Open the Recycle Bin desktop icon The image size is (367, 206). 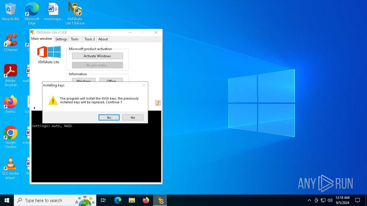tap(11, 12)
